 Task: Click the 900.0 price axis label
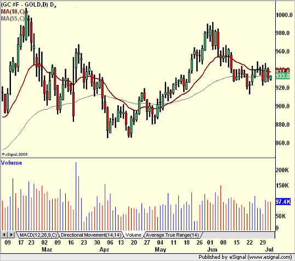(282, 106)
